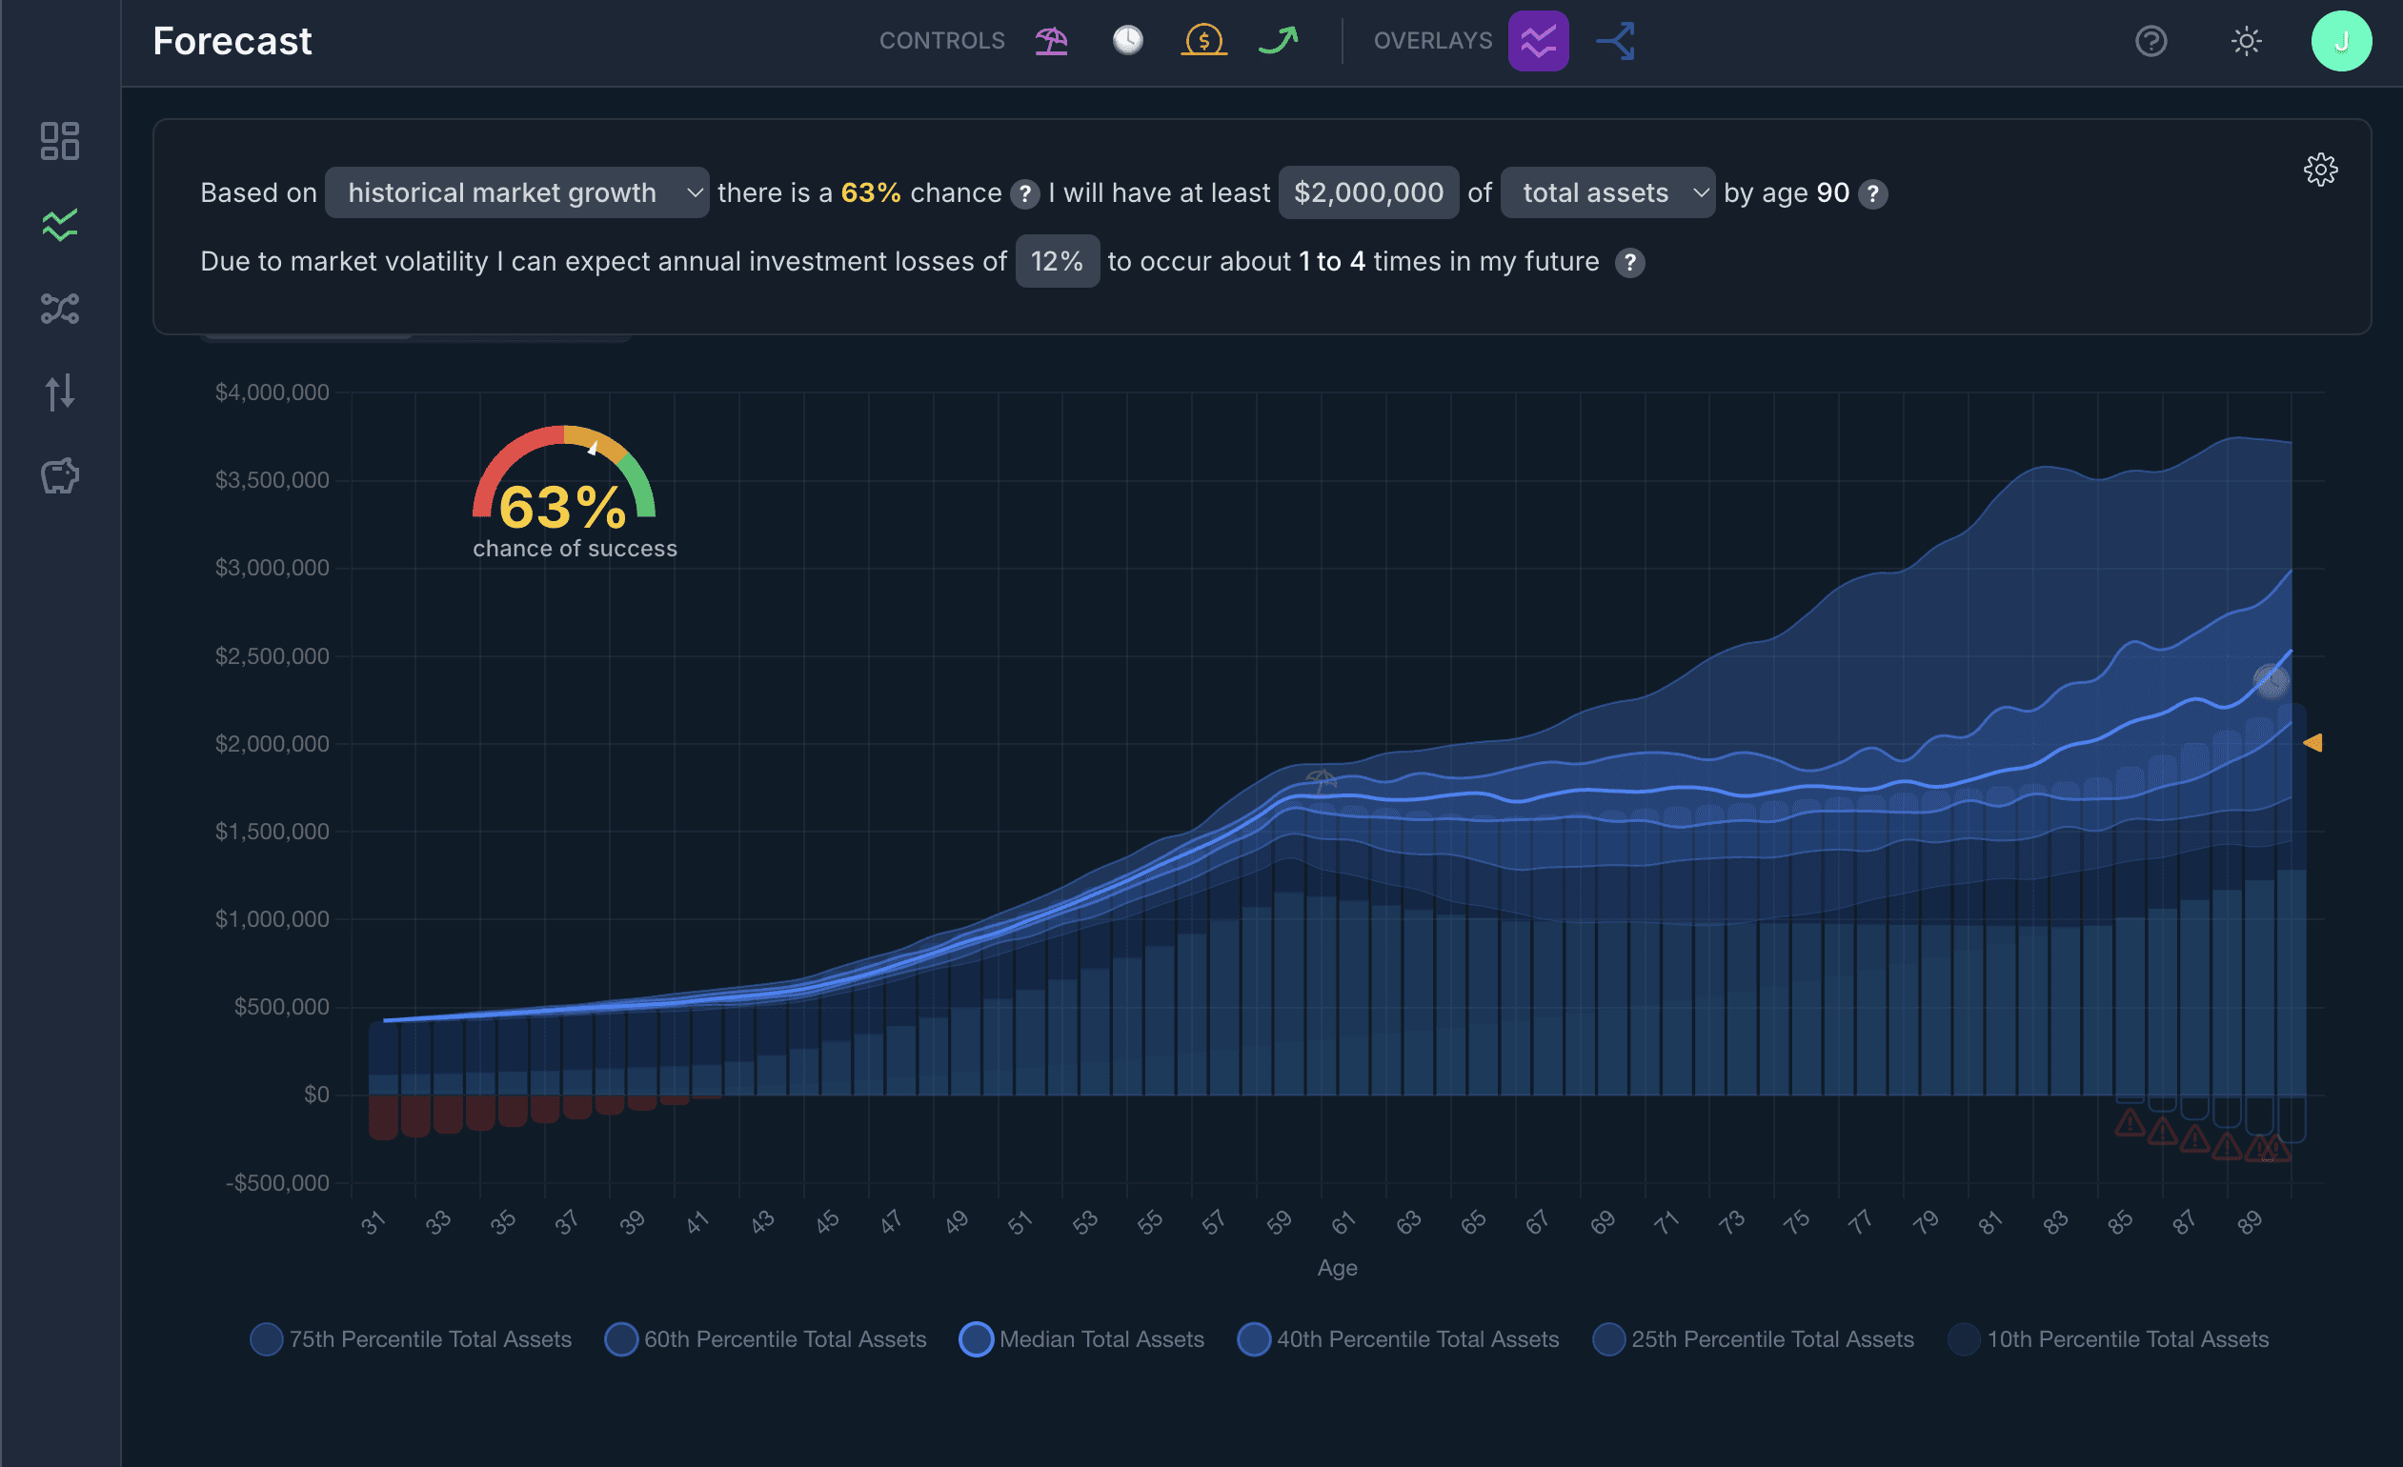2403x1467 pixels.
Task: Open the up-down arrows transactions icon
Action: point(59,392)
